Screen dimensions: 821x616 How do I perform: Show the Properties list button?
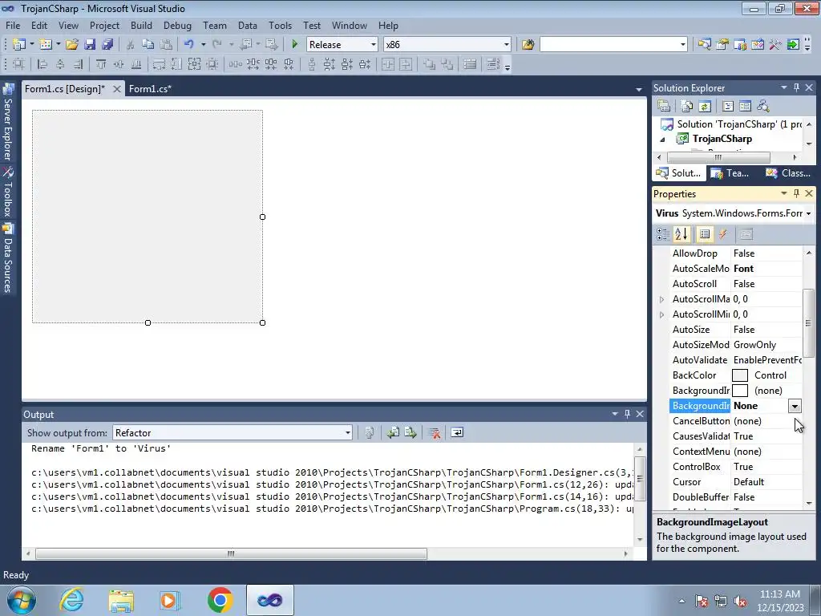[x=704, y=234]
